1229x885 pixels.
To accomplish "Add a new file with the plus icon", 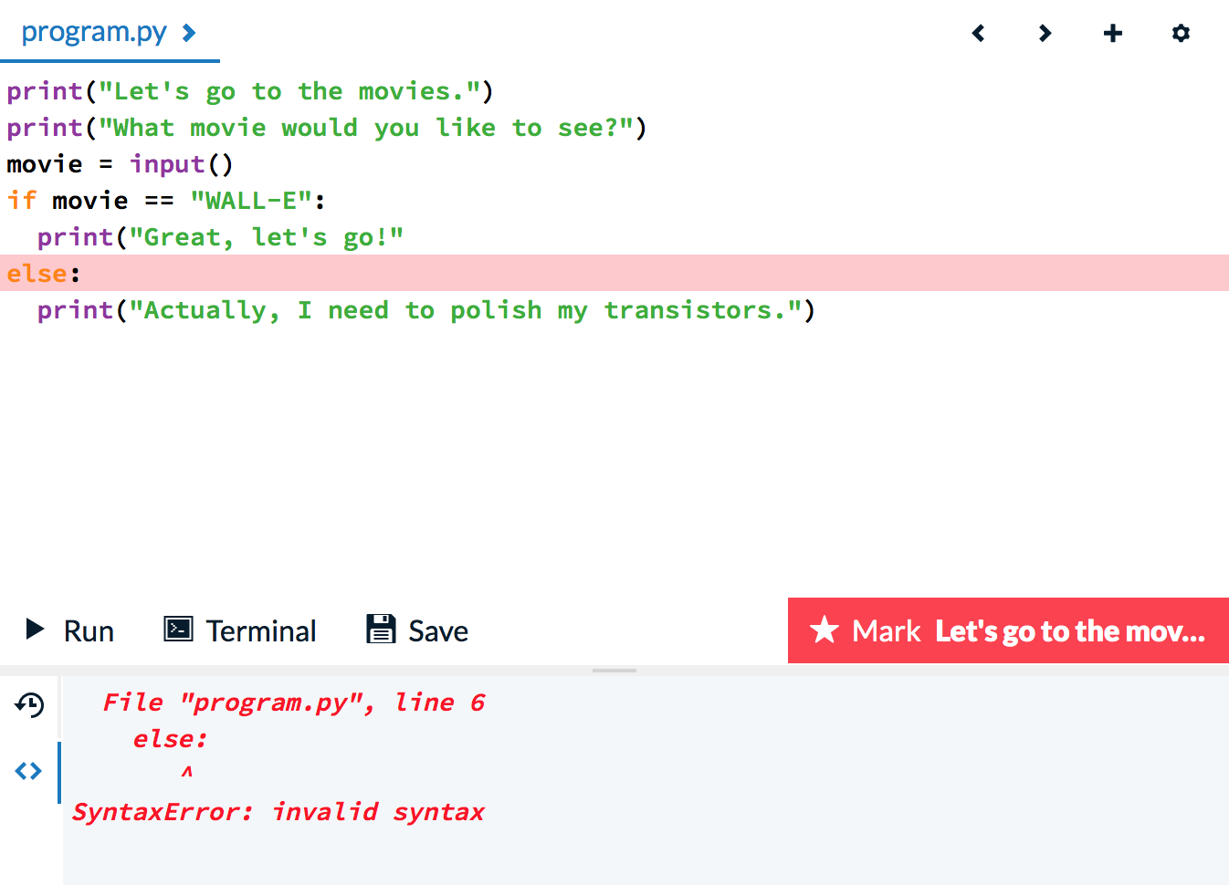I will tap(1112, 33).
